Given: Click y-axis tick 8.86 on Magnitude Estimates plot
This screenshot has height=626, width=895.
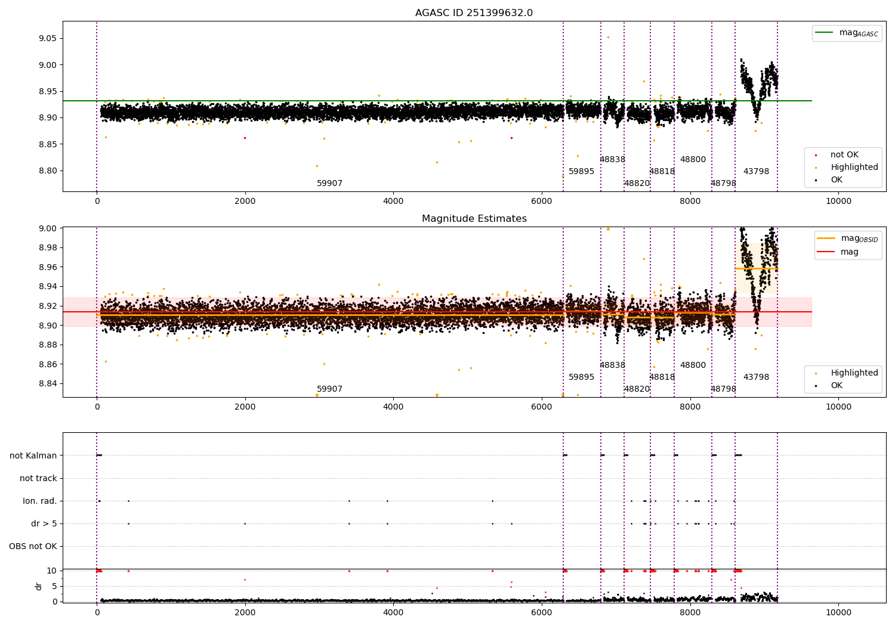Looking at the screenshot, I should click(47, 365).
